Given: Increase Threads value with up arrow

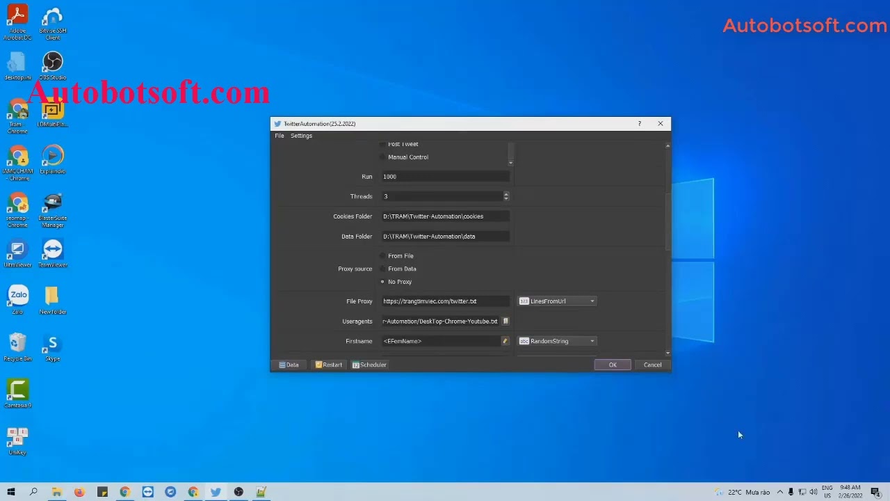Looking at the screenshot, I should [505, 194].
